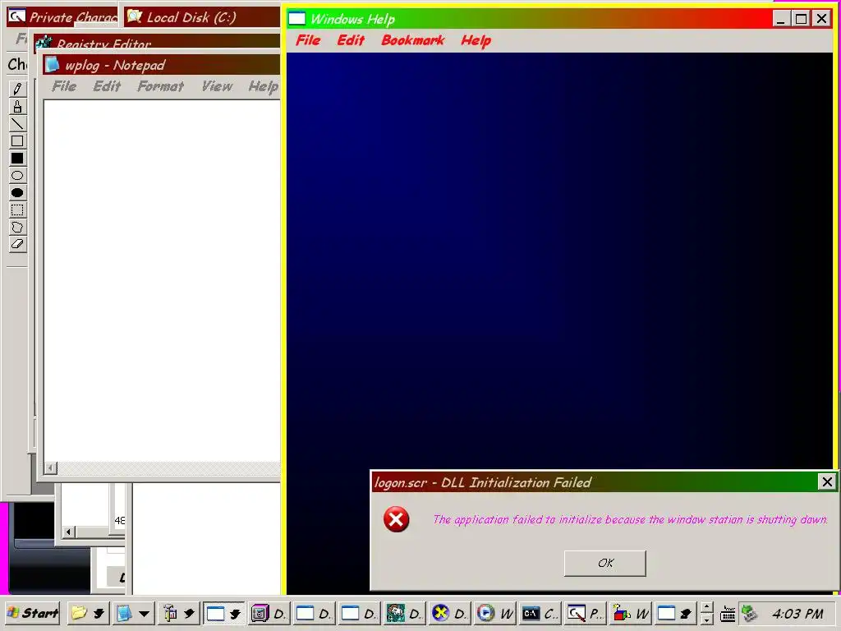Expand the Notepad taskbar group dropdown
Screen dimensions: 841x631
[x=145, y=613]
